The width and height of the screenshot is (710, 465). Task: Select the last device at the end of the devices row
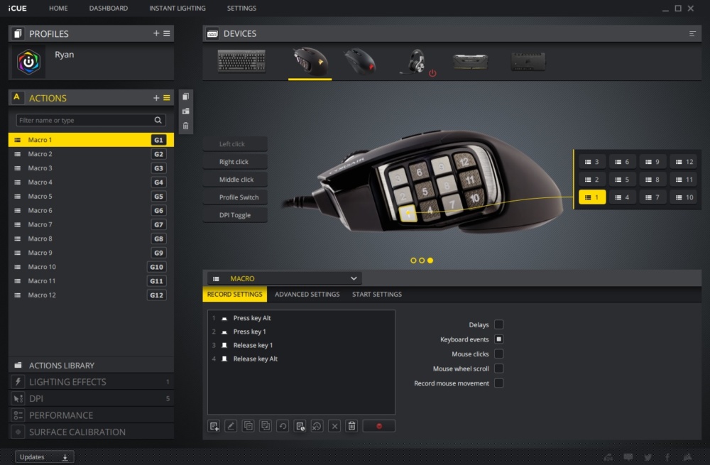coord(528,62)
